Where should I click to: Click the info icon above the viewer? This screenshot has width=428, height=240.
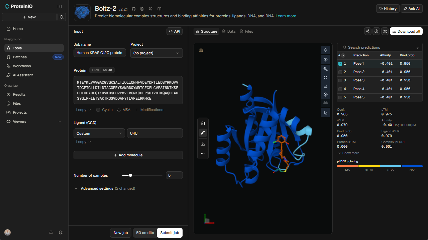coord(377,31)
